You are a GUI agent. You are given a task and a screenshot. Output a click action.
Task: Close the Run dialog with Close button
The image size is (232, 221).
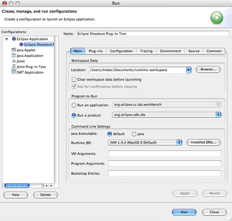214,212
